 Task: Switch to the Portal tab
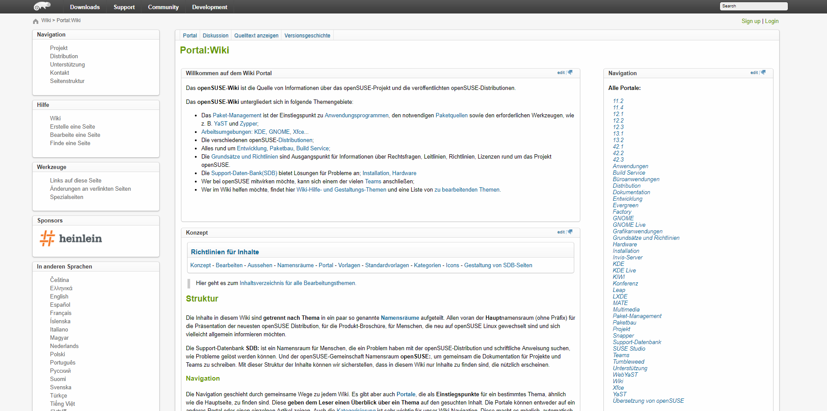point(190,36)
